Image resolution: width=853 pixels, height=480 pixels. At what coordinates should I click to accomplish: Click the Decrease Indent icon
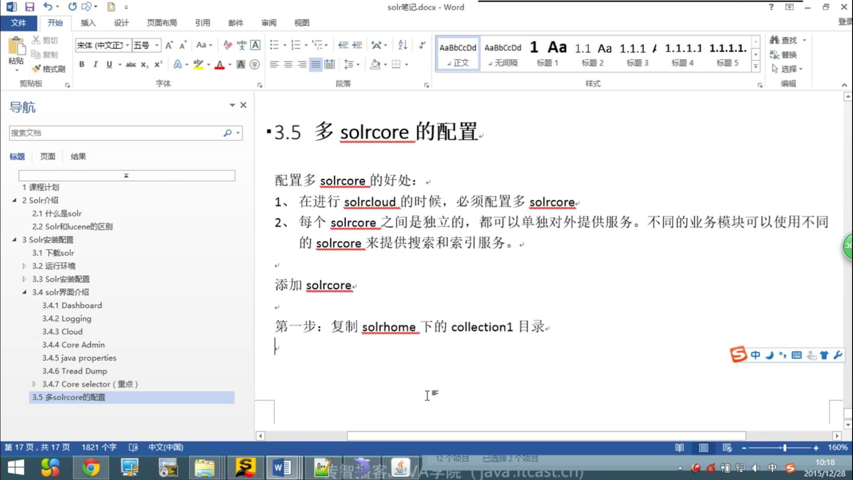[343, 45]
